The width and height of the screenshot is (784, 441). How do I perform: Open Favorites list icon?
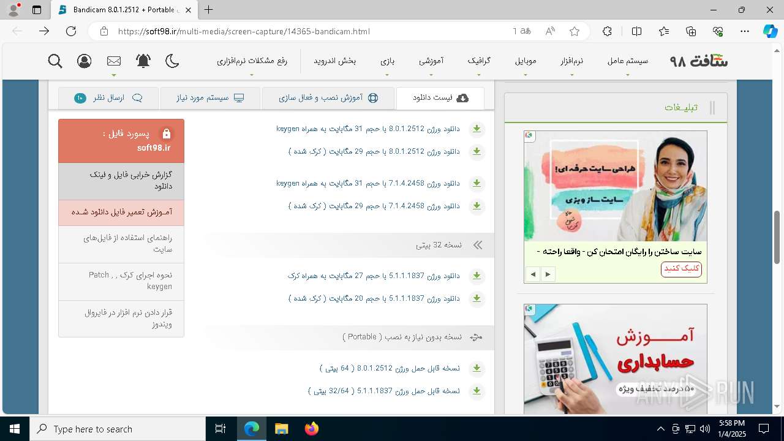[x=664, y=31]
